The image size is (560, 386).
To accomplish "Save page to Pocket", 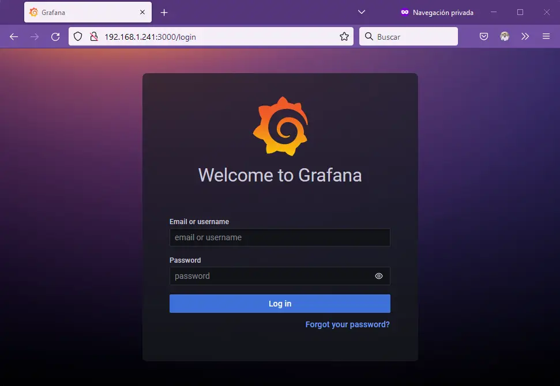I will 484,36.
